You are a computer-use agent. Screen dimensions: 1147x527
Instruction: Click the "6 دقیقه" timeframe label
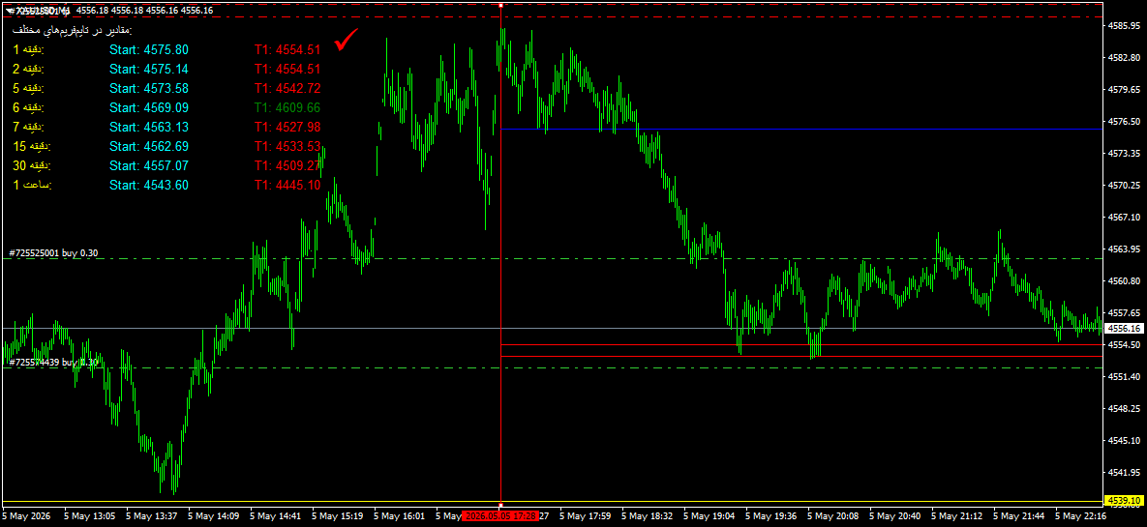pyautogui.click(x=28, y=107)
